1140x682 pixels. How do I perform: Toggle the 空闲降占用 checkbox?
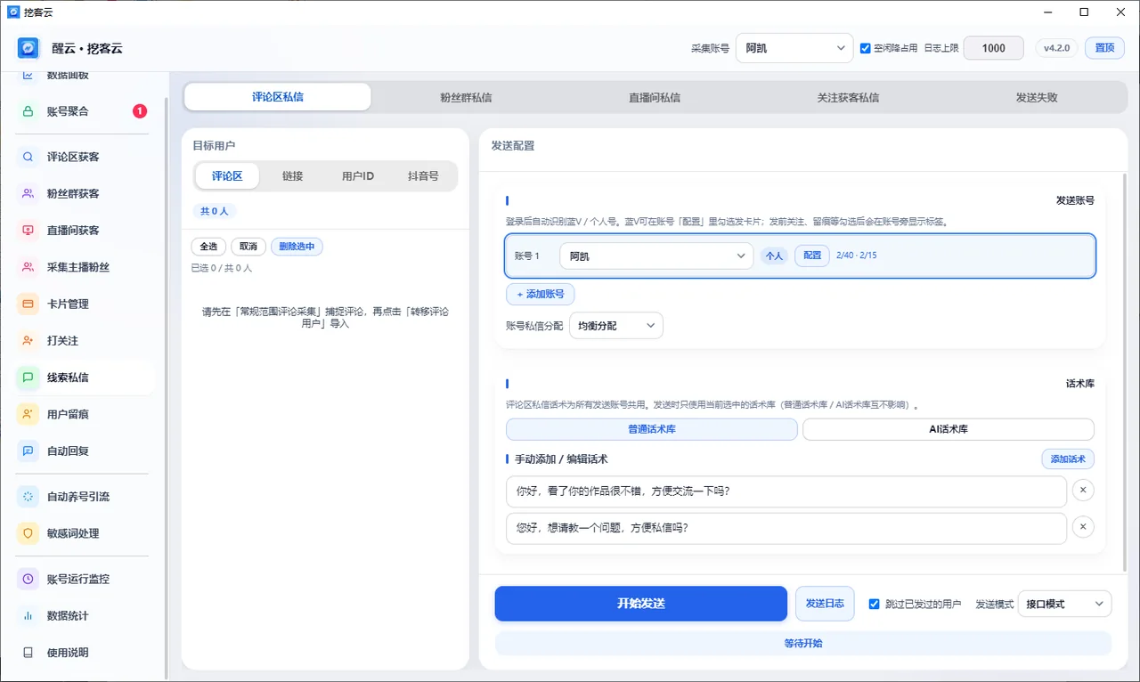[x=865, y=48]
